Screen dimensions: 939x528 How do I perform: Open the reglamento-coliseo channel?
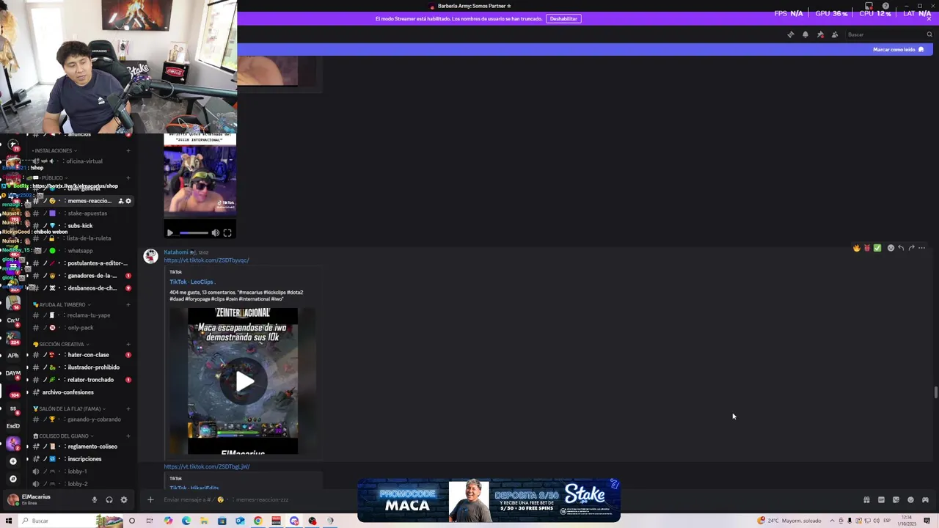point(82,447)
